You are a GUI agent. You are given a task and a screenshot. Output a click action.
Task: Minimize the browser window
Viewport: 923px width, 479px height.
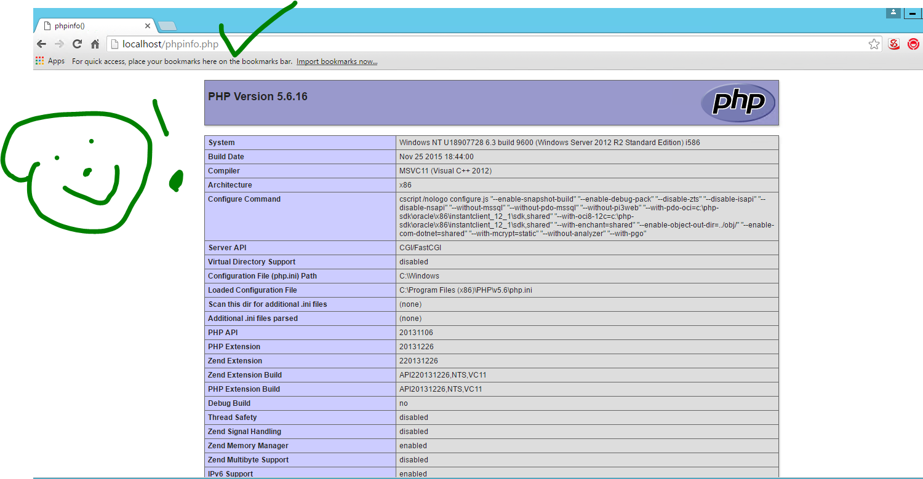[914, 12]
